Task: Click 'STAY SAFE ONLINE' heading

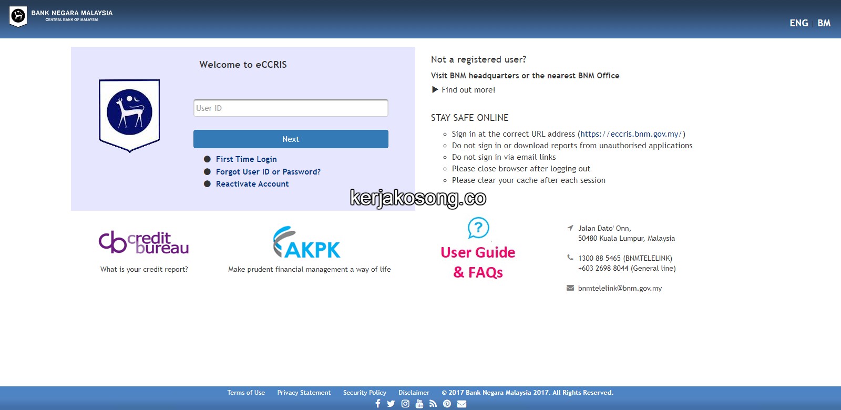Action: point(469,118)
